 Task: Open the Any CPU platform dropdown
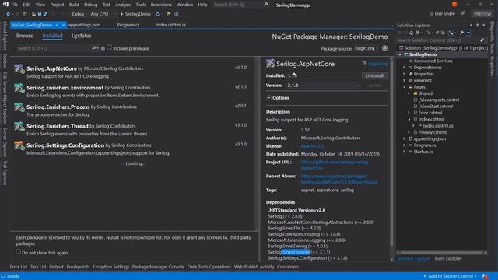click(x=103, y=14)
